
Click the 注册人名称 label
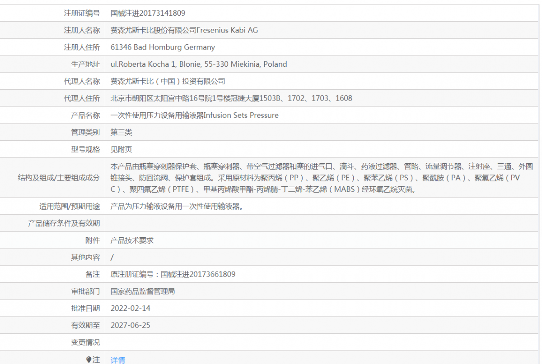(x=82, y=30)
